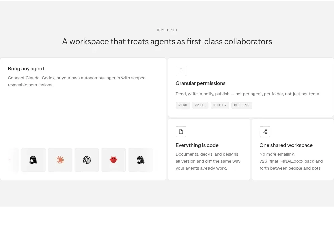Click the "v26_final_FINAL.docx" text
Screen dimensions: 334x232
pyautogui.click(x=281, y=161)
